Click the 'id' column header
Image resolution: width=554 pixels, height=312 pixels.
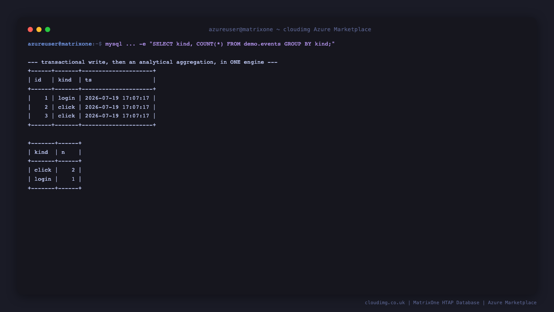point(38,80)
